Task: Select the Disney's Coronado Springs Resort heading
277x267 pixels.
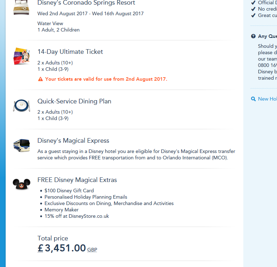Action: coord(86,3)
